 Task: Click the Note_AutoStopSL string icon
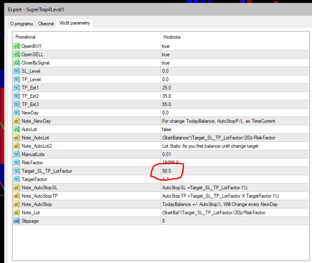[x=16, y=188]
